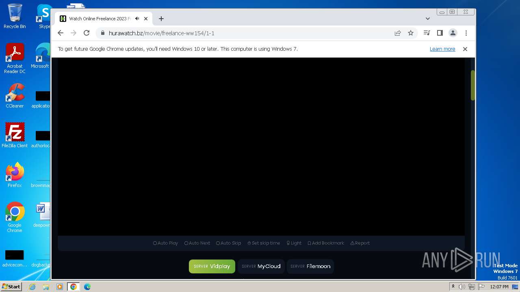Open Windows Media Player taskbar icon

(59, 287)
